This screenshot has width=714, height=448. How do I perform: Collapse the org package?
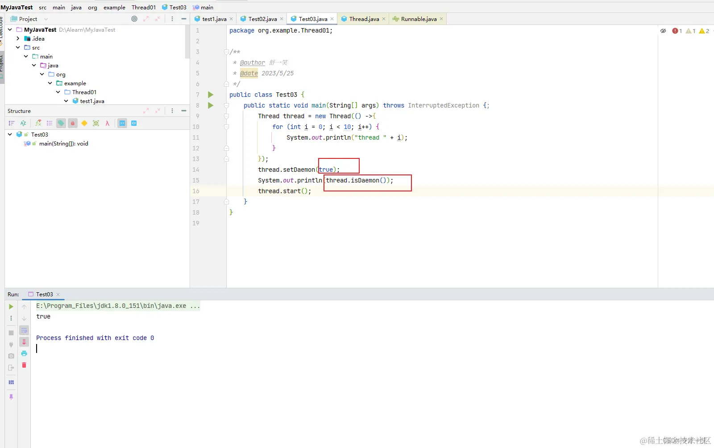[42, 74]
